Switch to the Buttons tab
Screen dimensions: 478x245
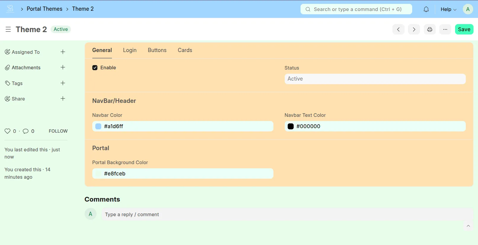tap(157, 50)
